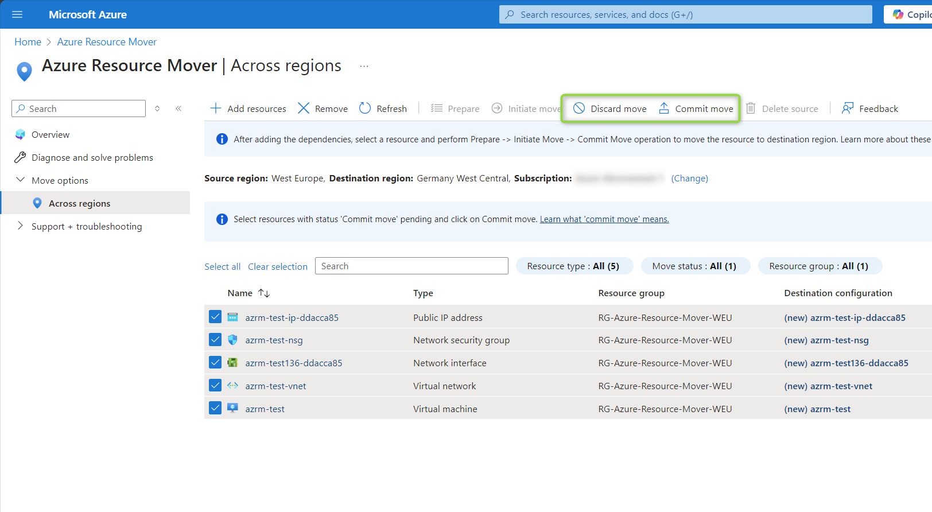The image size is (932, 512).
Task: Click the Feedback person icon
Action: (848, 108)
